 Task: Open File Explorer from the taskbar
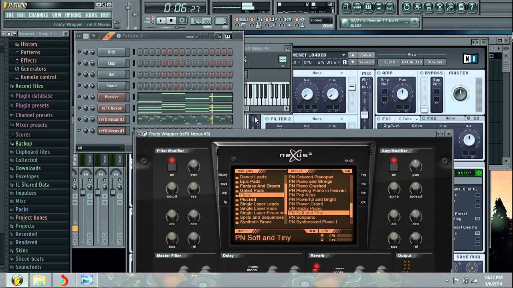(x=39, y=280)
